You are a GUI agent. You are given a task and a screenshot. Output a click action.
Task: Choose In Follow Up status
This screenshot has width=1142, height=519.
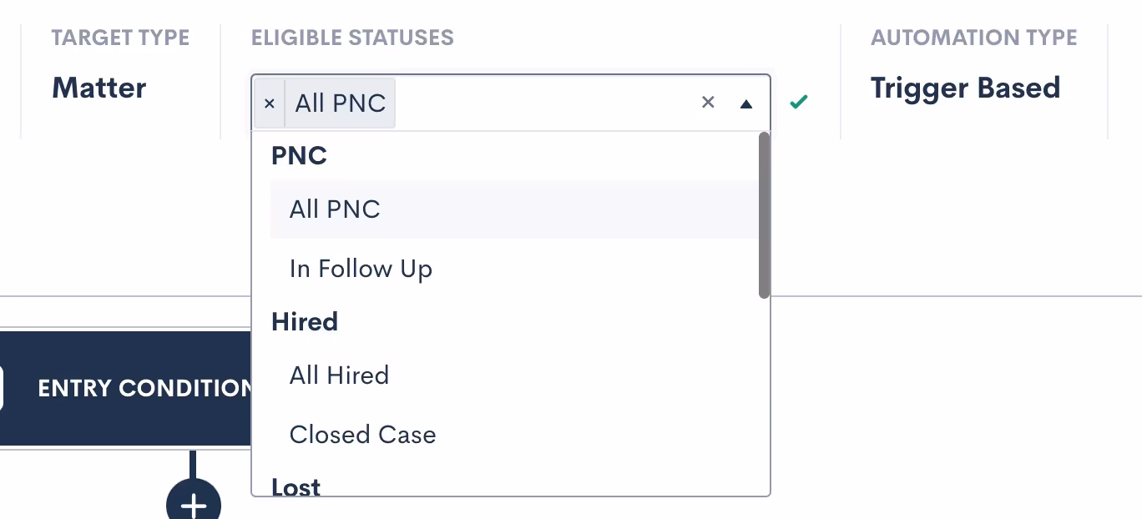point(361,269)
